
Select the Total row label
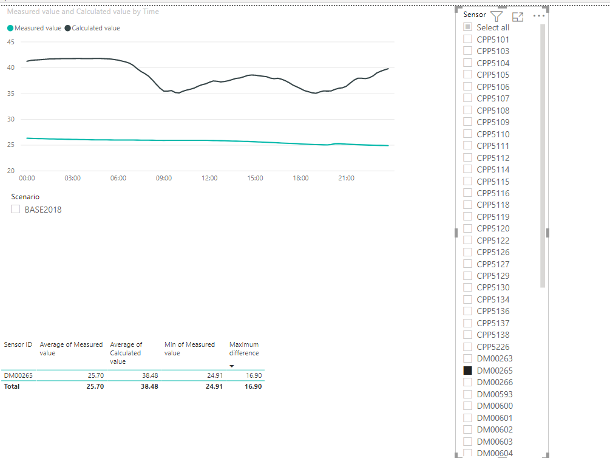[12, 386]
